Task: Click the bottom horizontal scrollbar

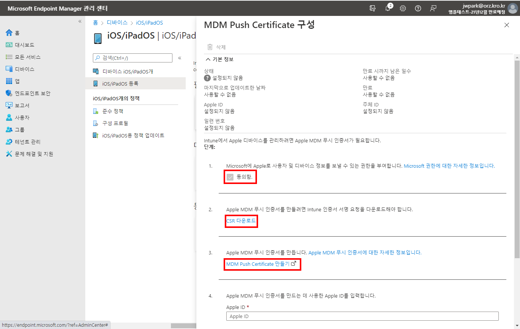Action: pos(183,326)
